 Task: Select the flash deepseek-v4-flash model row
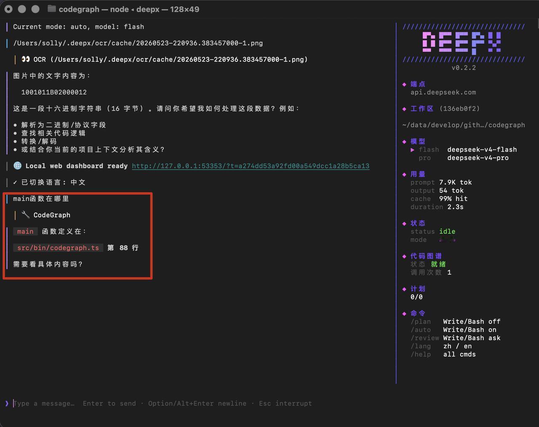[464, 149]
